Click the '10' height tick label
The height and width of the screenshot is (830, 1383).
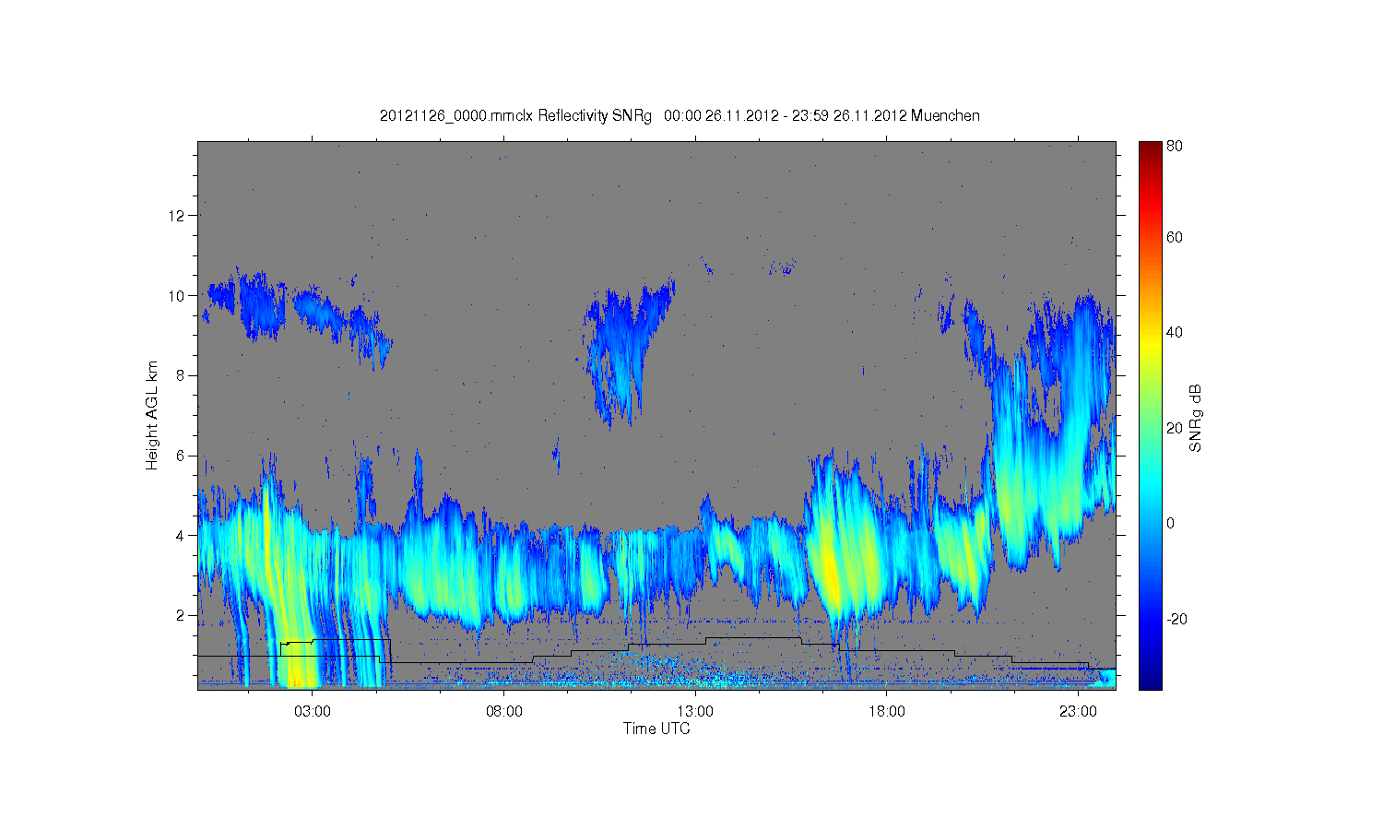tap(177, 296)
